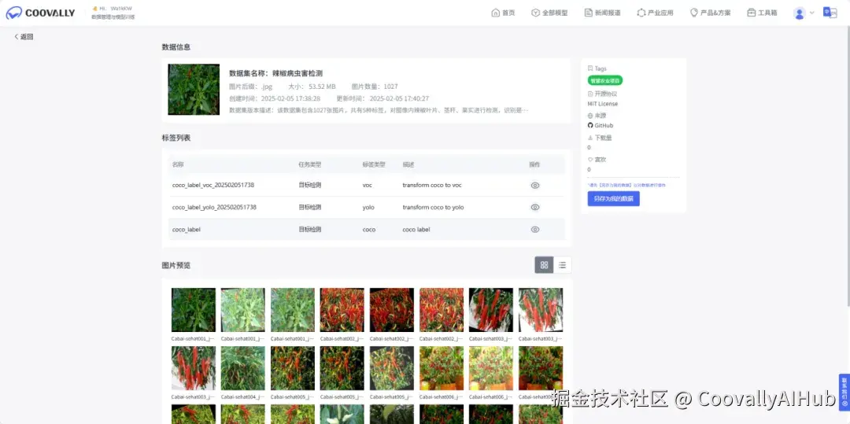Image resolution: width=850 pixels, height=424 pixels.
Task: Click the file size value 53.52 MB
Action: pos(322,87)
